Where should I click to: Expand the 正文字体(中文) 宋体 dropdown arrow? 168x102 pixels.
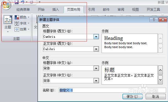(96, 81)
